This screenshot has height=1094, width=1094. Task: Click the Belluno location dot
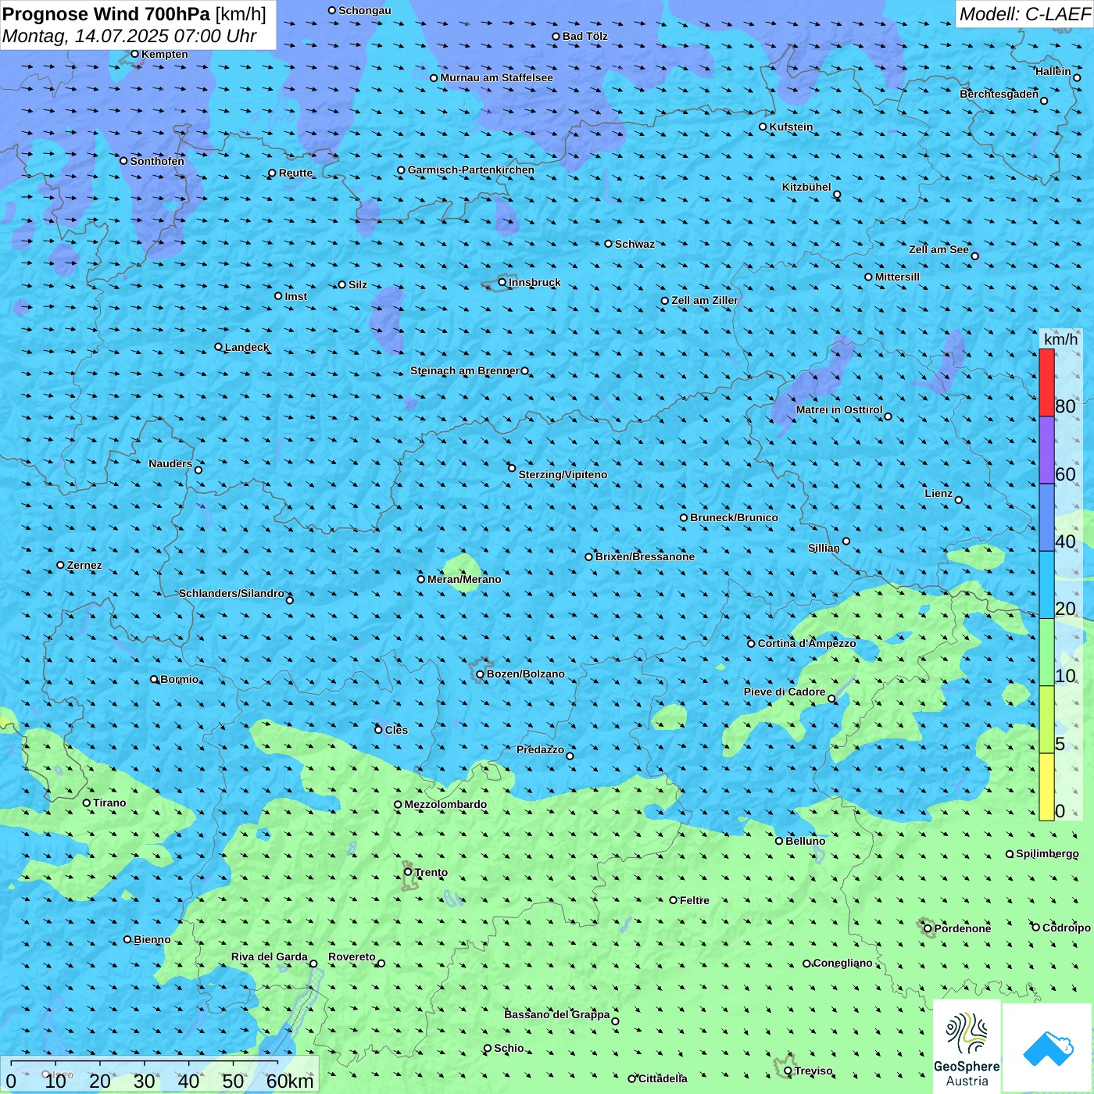779,841
